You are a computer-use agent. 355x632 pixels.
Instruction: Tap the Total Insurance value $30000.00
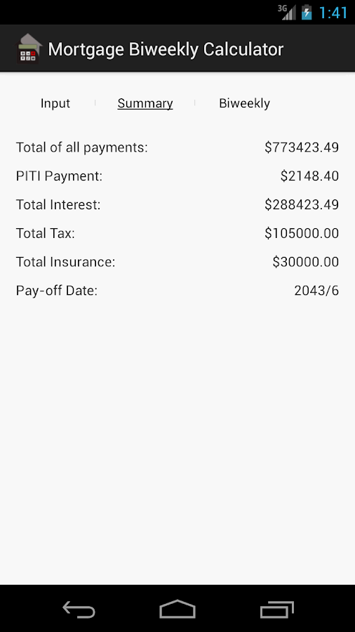305,262
